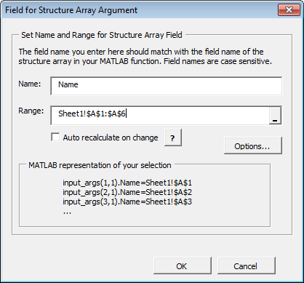Click the 'Auto recalculate on change' label text
Viewport: 304px width, 283px height.
[x=111, y=137]
